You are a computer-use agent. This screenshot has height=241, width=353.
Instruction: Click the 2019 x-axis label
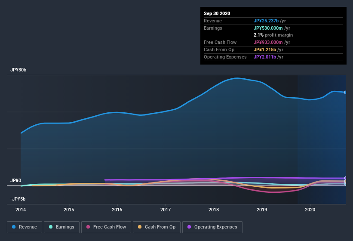pos(261,210)
